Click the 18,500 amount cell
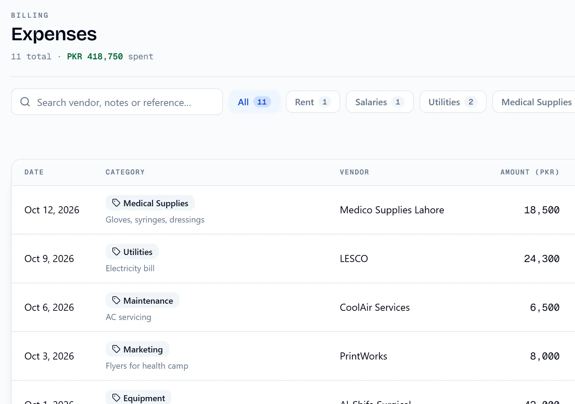575x404 pixels. (x=542, y=210)
